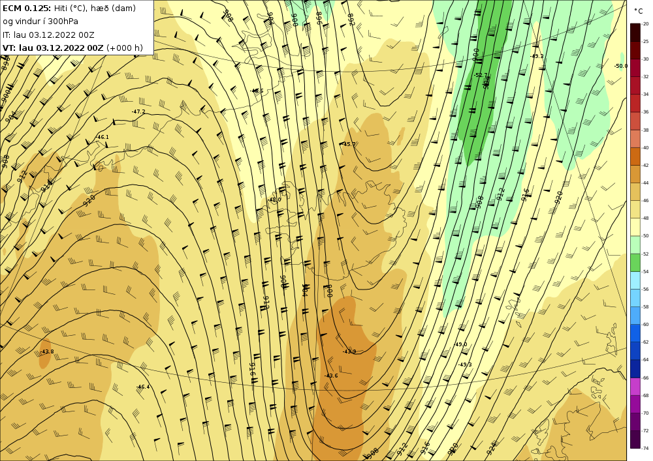Select the 'IT: lau 03.12.2022 00Z' line
The image size is (653, 461).
[48, 35]
